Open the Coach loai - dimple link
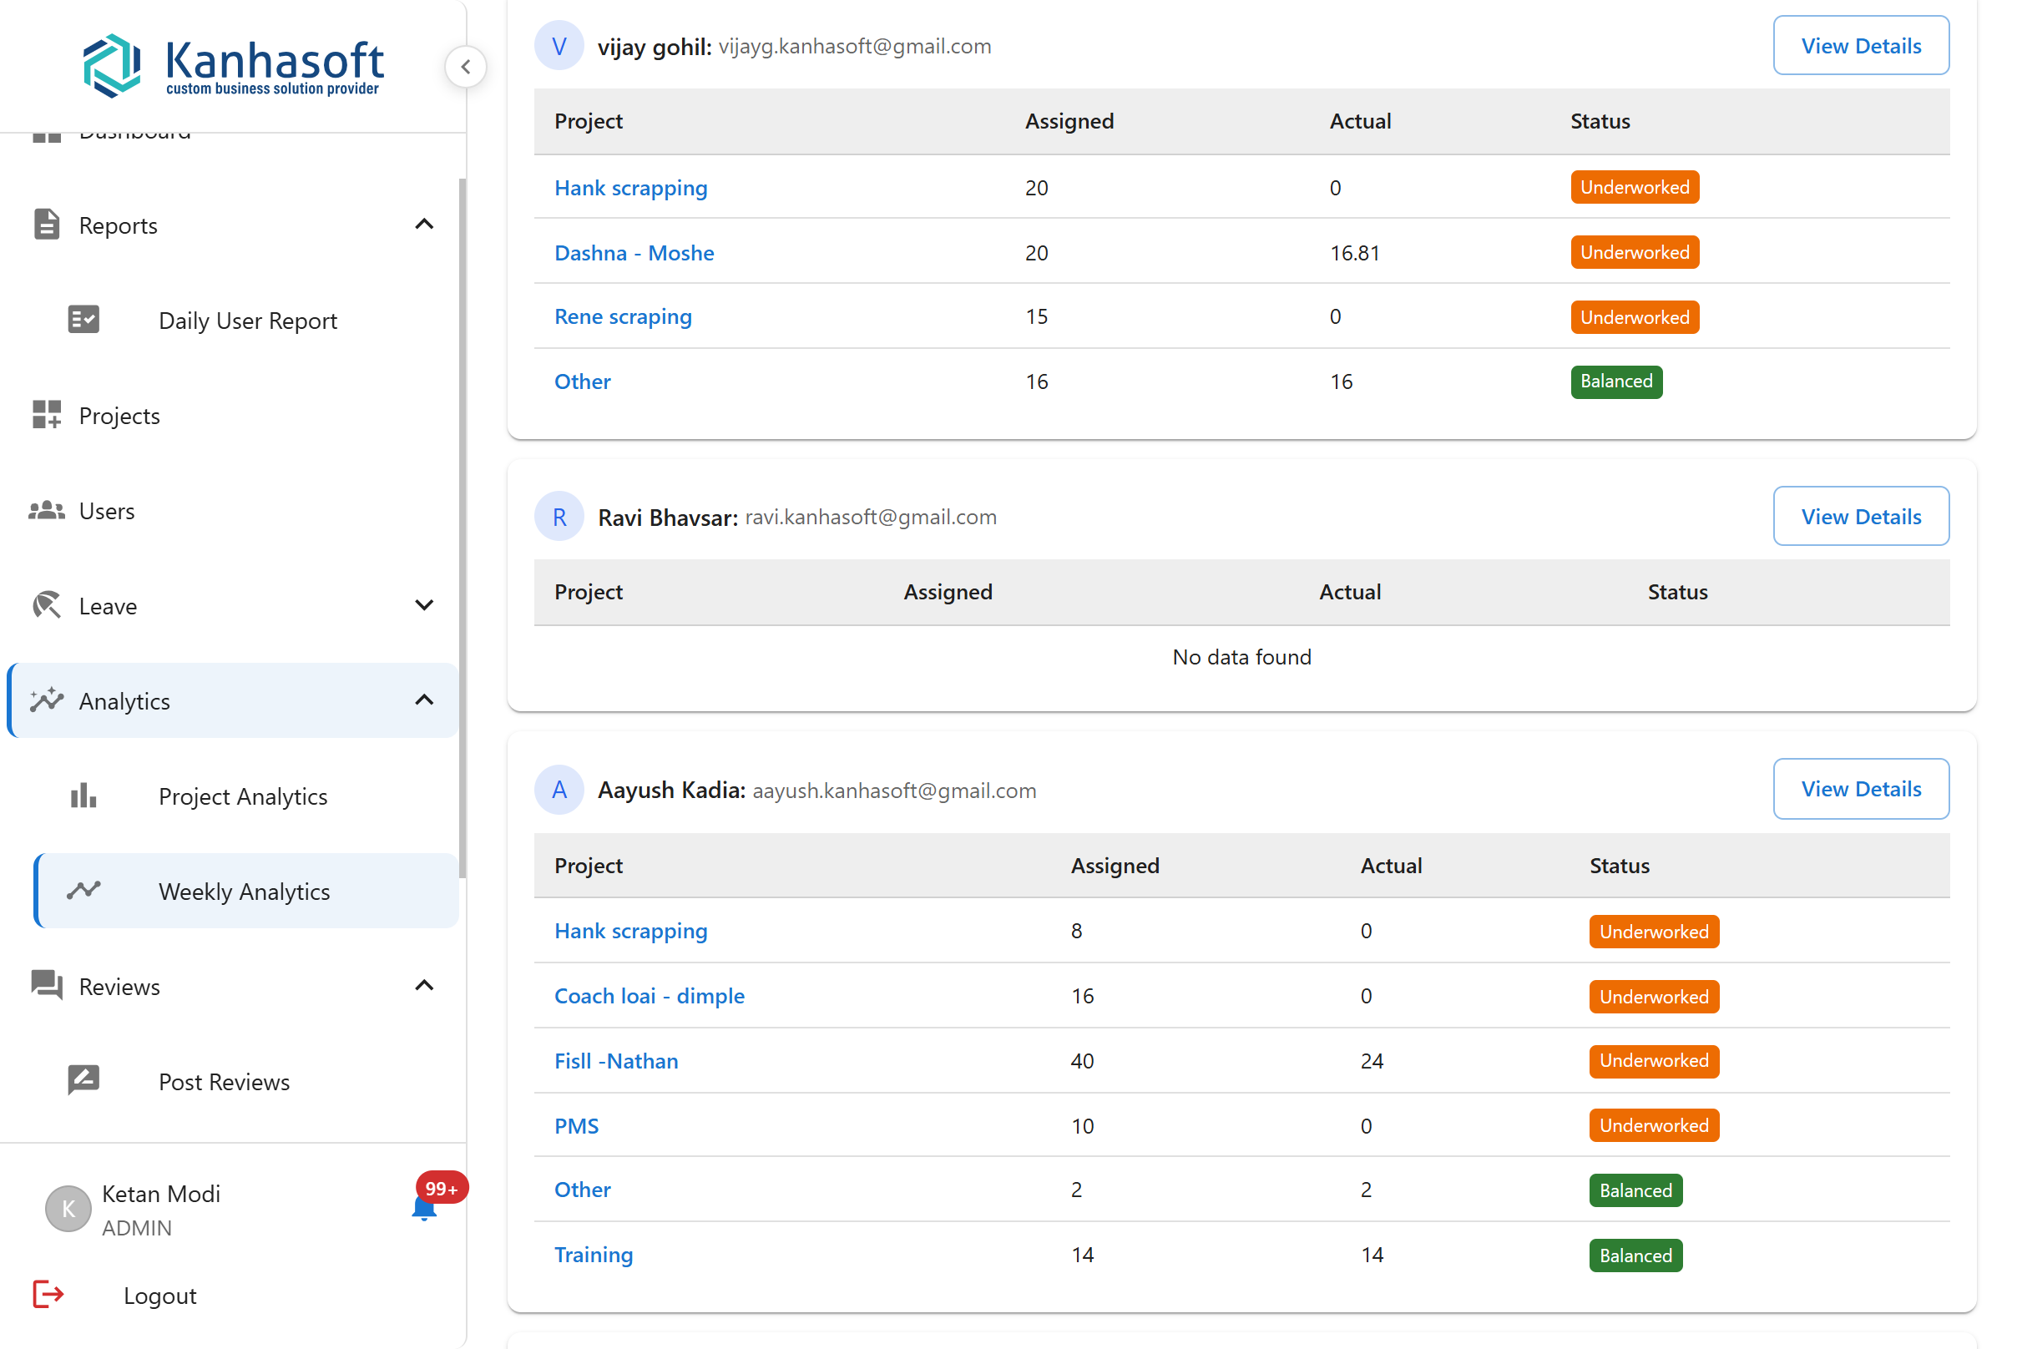The image size is (2017, 1349). click(x=650, y=995)
